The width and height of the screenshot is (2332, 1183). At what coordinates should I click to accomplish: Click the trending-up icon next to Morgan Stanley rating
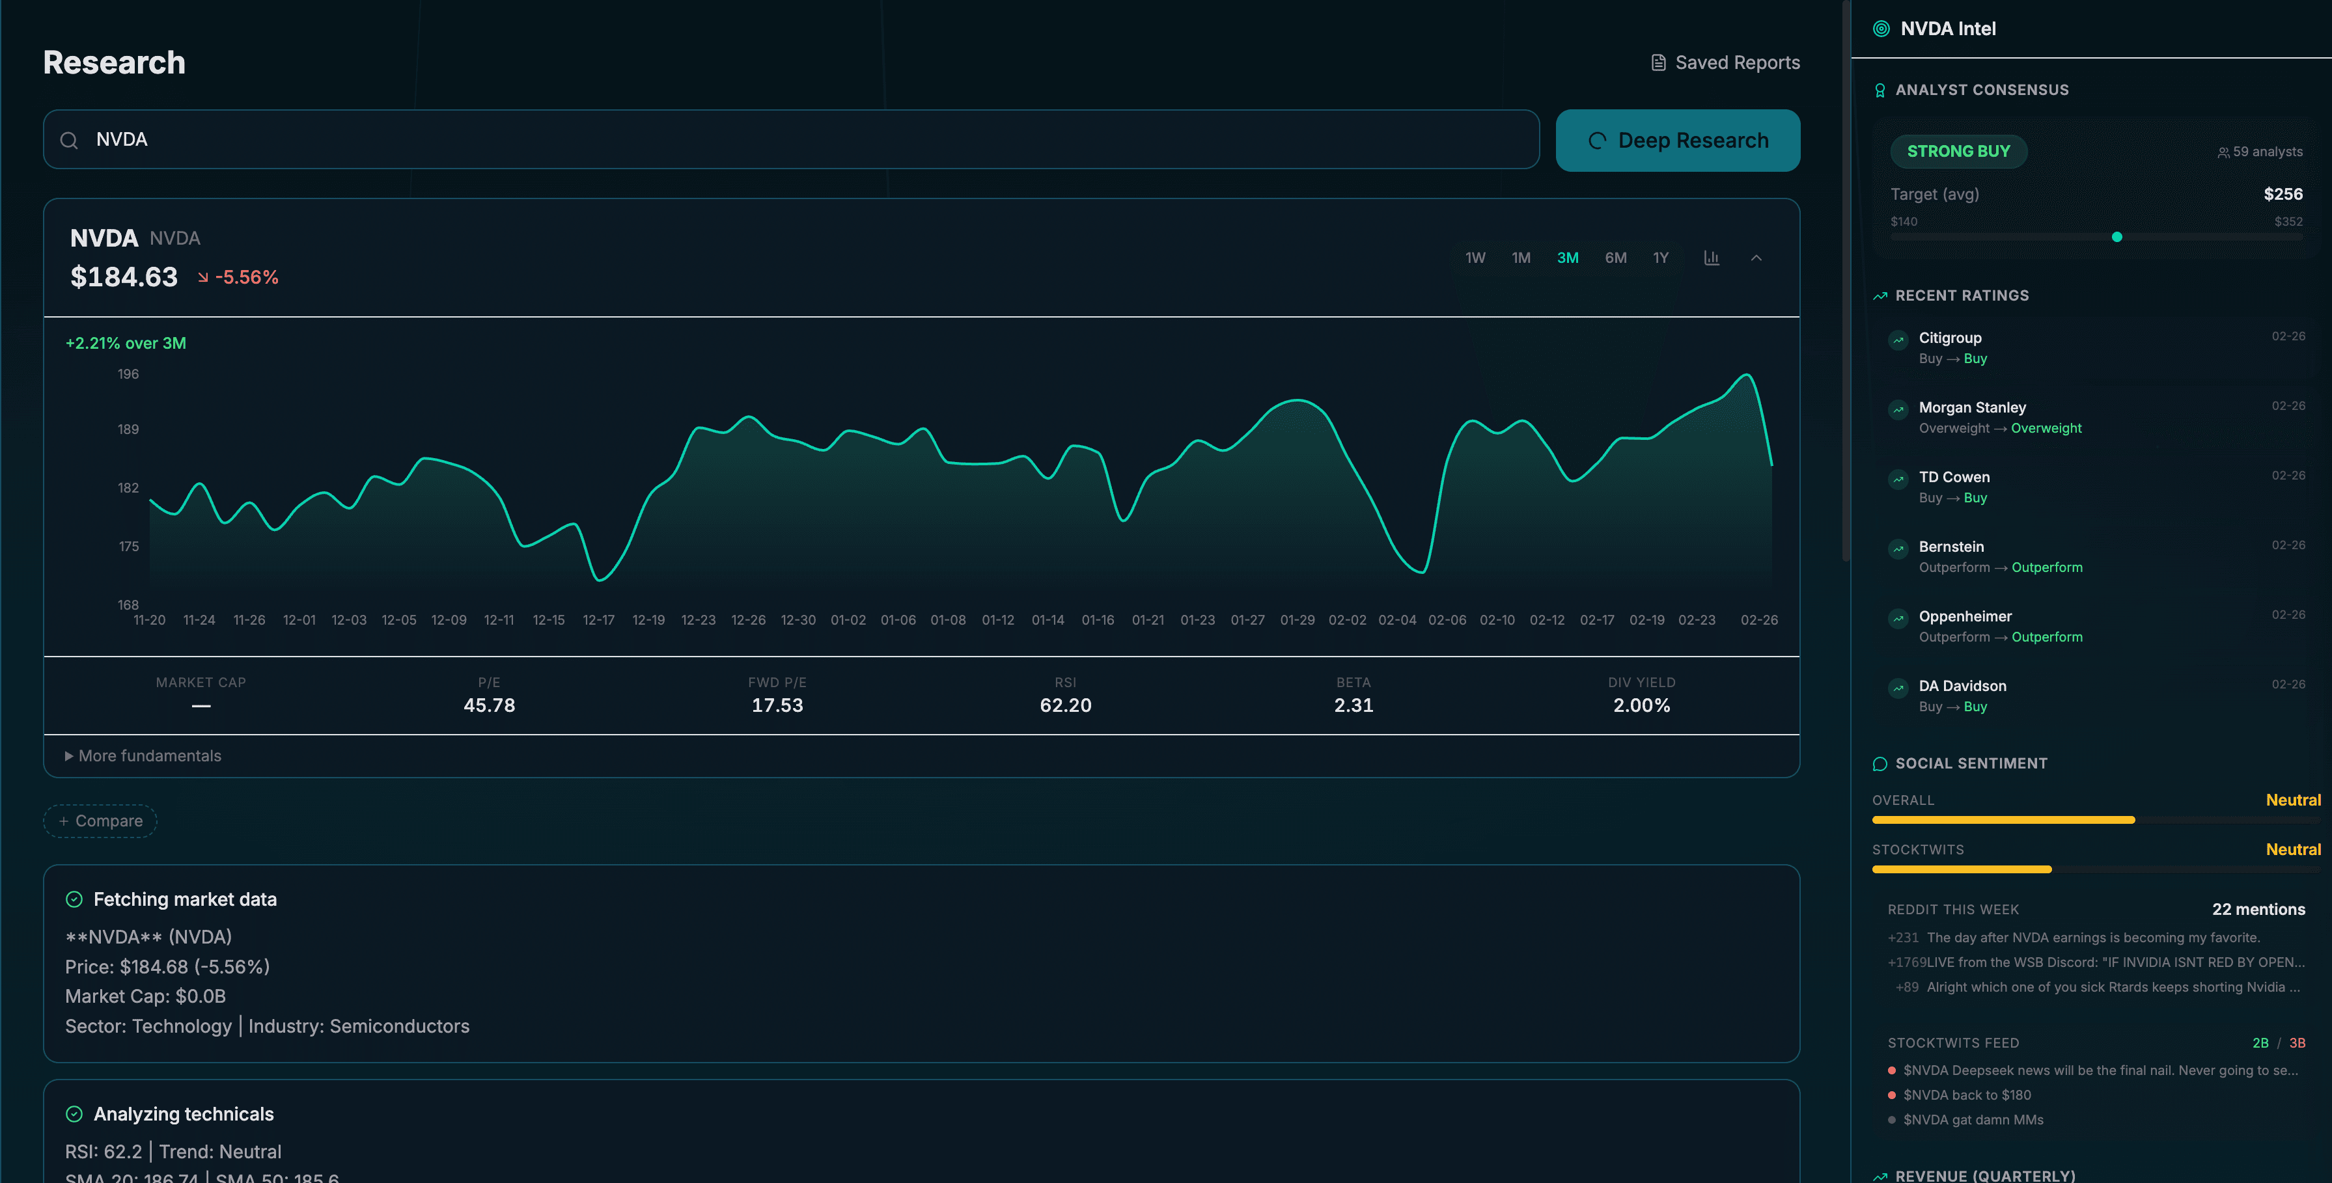point(1898,410)
